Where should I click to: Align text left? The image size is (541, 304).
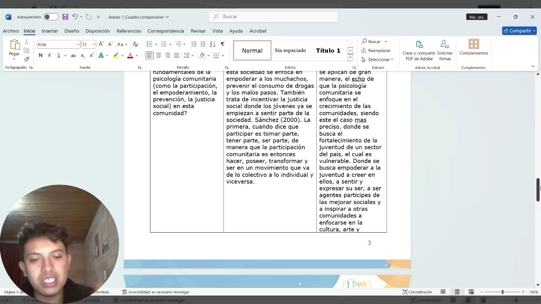point(150,56)
